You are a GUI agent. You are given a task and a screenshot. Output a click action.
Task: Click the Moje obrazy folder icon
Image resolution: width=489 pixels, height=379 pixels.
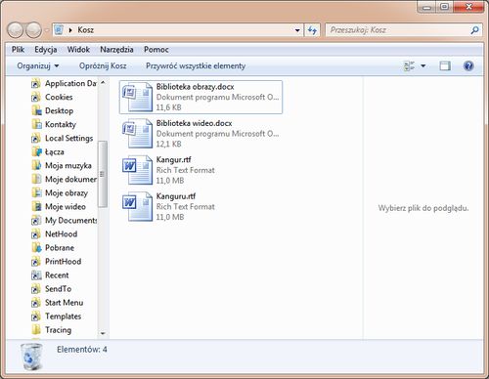pyautogui.click(x=37, y=193)
